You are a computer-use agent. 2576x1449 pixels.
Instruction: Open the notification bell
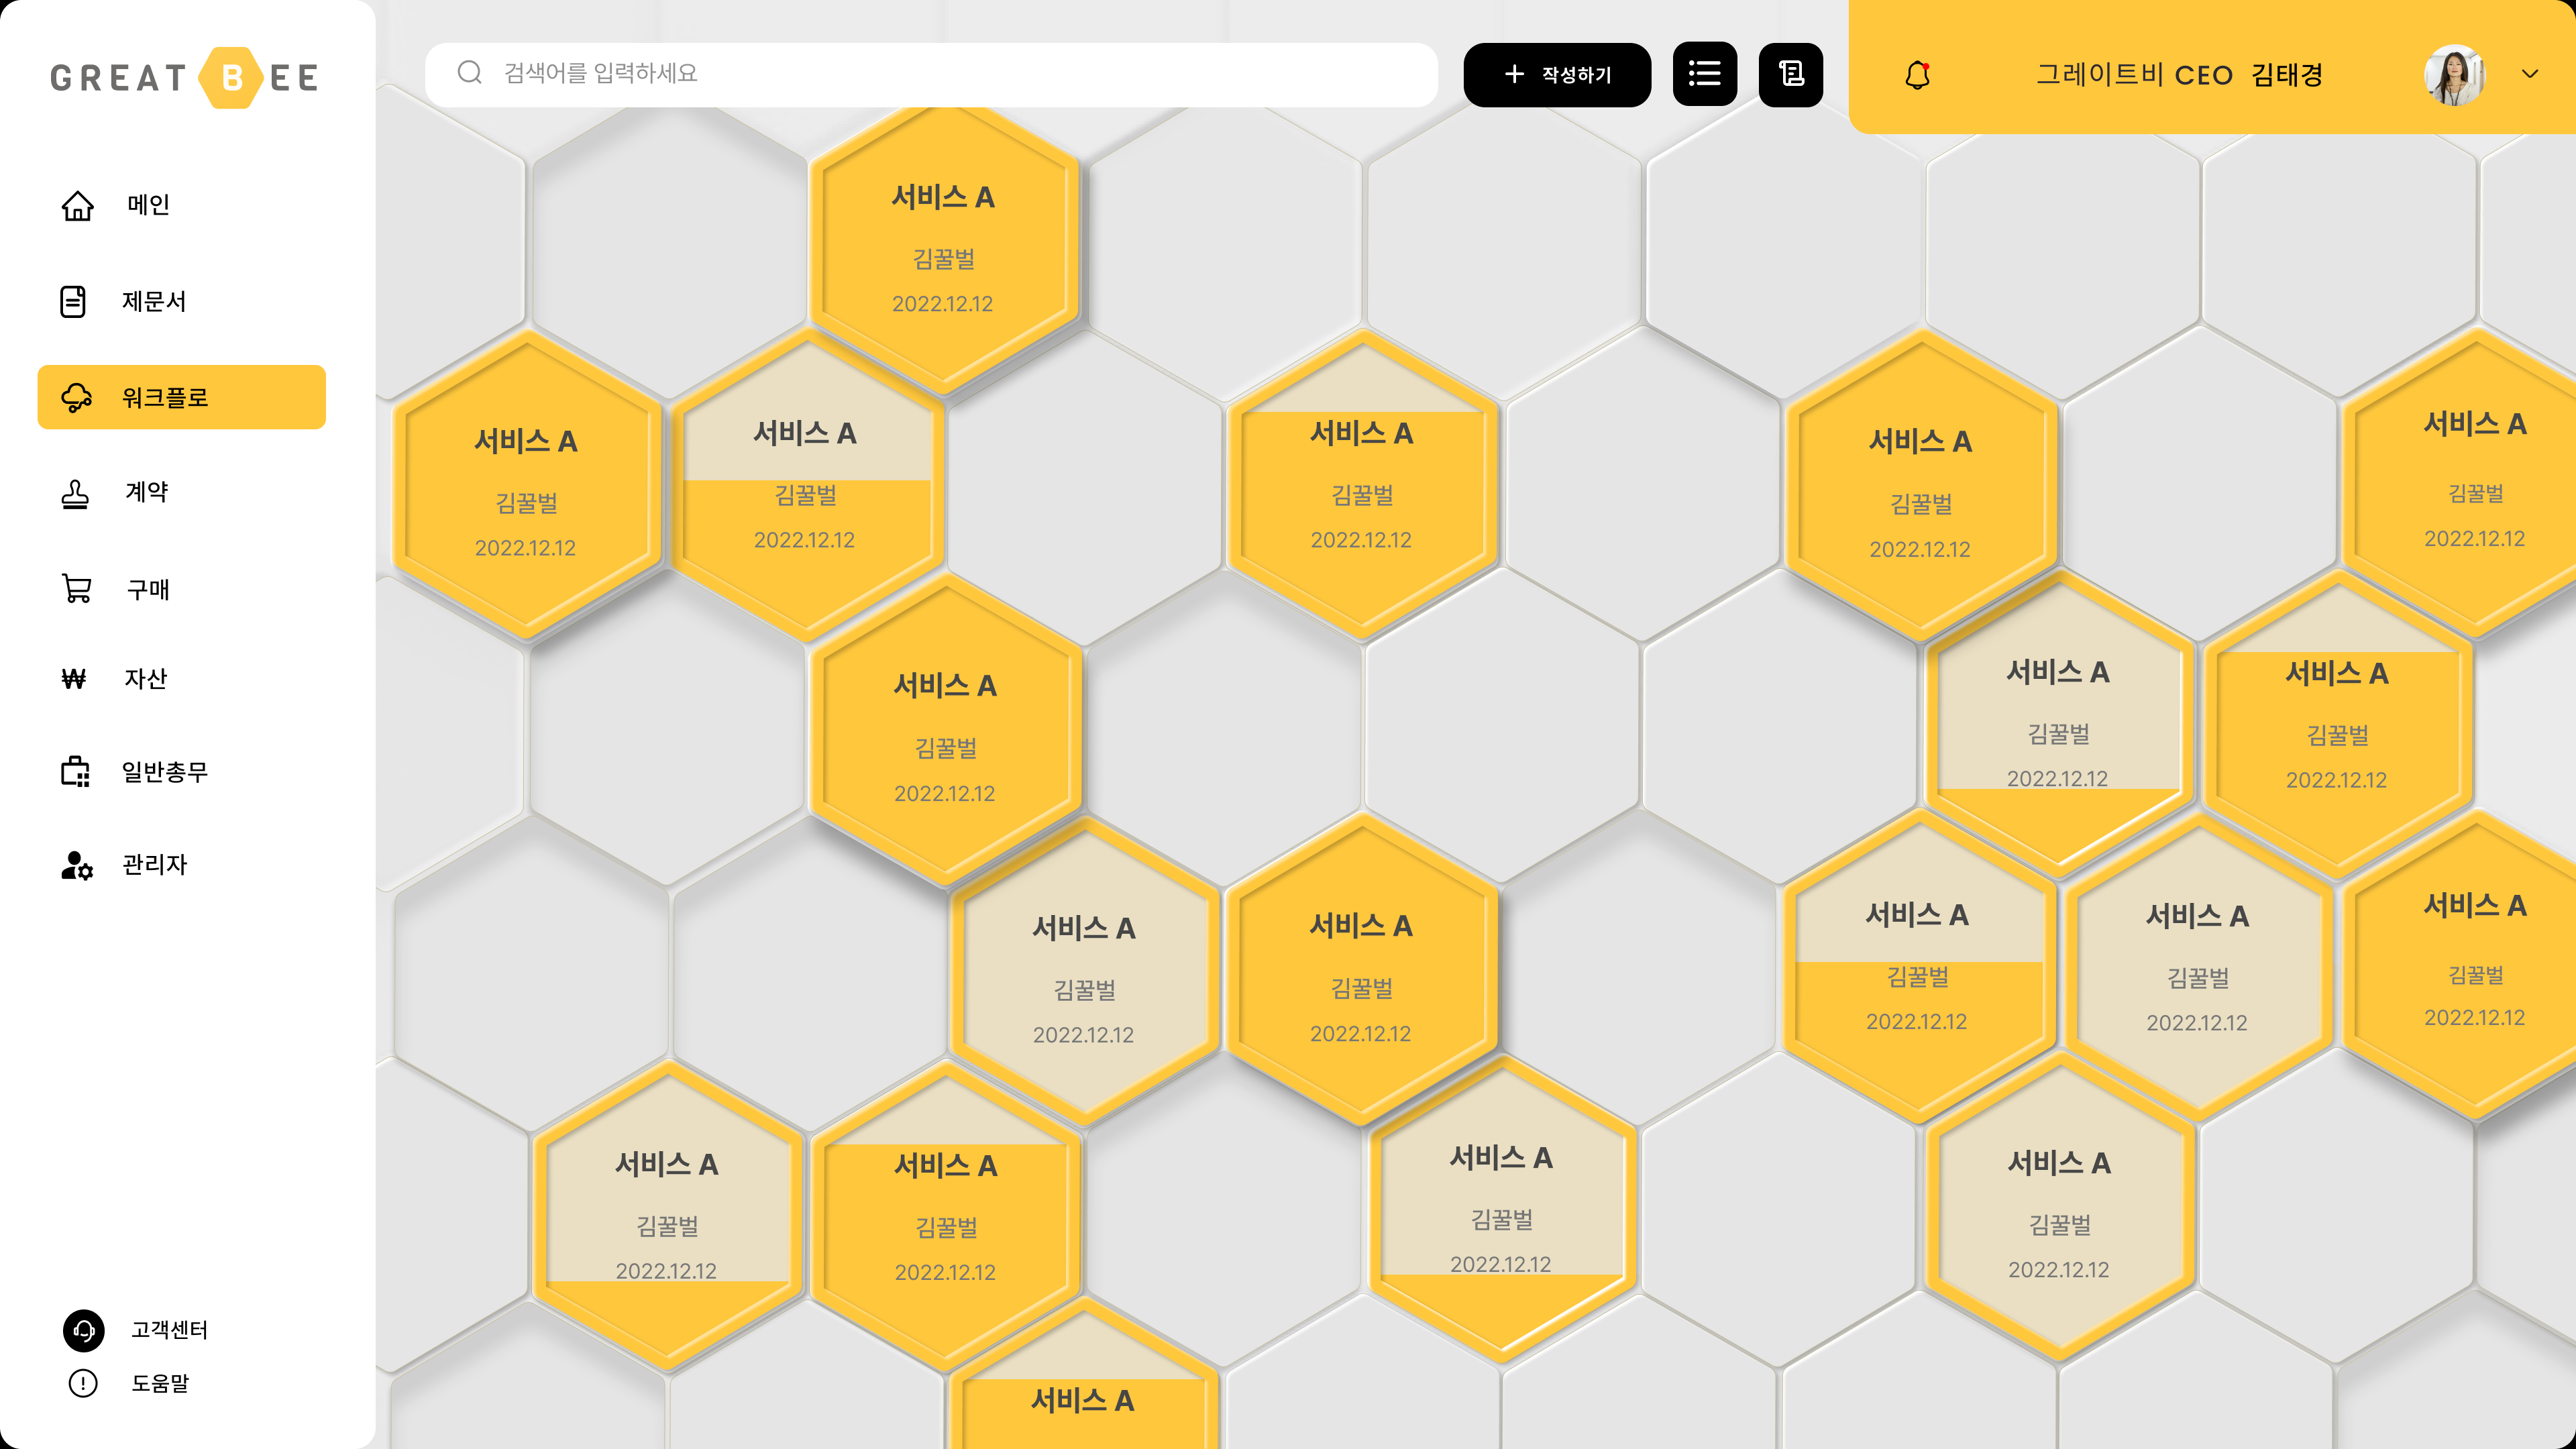[1917, 75]
